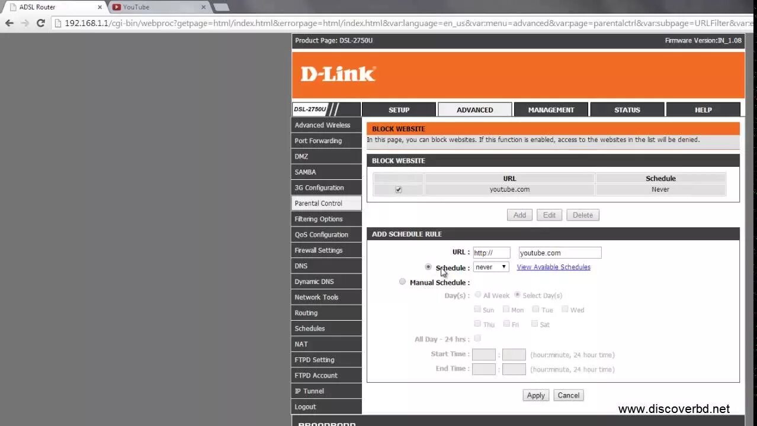Click the Delete button
This screenshot has height=426, width=757.
(x=583, y=215)
